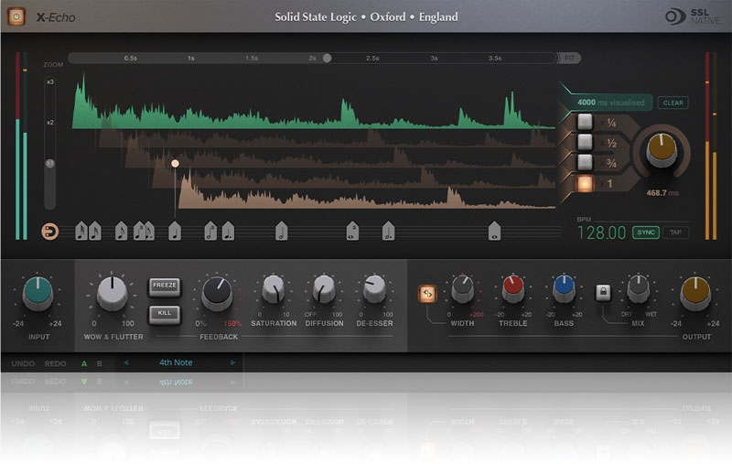Toggle the X-Echo plugin power button
The width and height of the screenshot is (732, 464).
(x=16, y=16)
